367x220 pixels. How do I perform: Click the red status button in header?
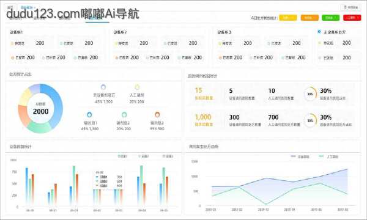pos(352,18)
